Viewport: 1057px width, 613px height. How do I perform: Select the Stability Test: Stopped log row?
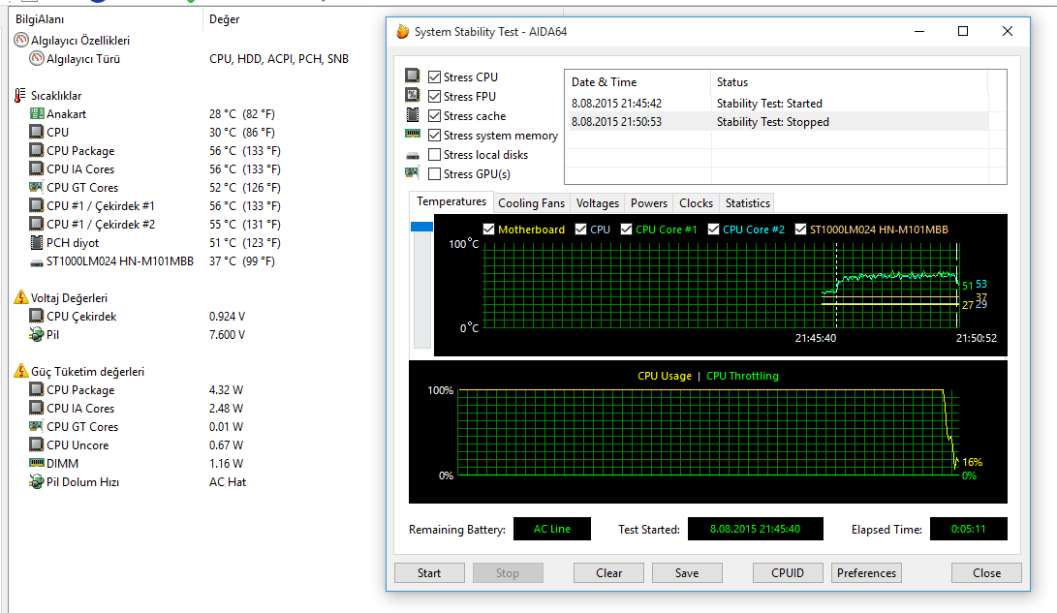click(776, 122)
